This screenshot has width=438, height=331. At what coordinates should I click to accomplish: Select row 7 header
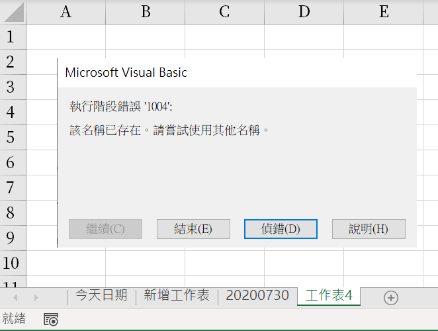(13, 188)
